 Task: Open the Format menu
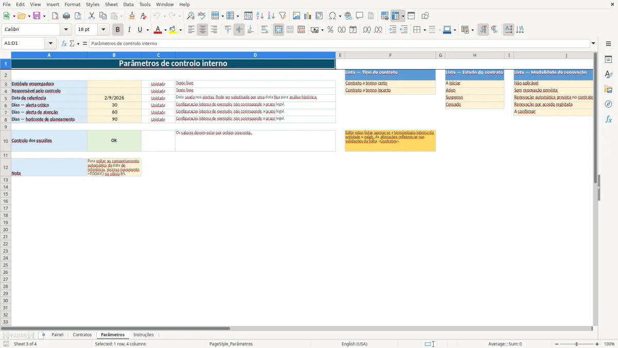72,4
